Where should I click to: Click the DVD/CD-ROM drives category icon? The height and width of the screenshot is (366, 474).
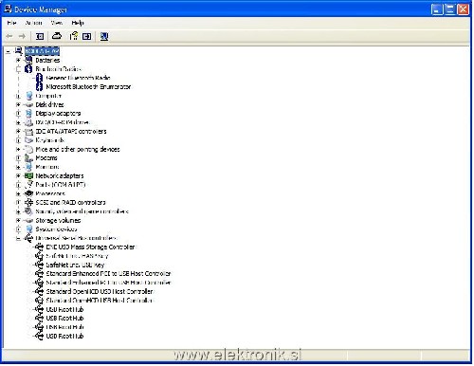(x=28, y=122)
